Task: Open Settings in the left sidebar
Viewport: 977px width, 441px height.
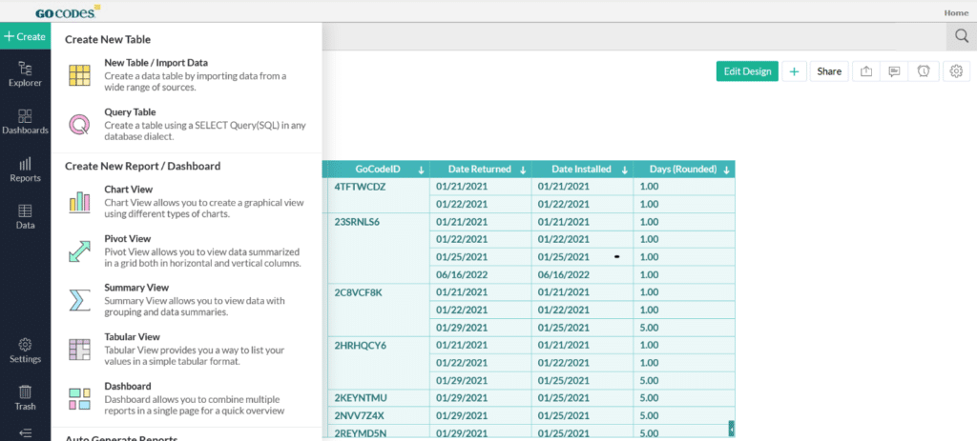Action: click(25, 350)
